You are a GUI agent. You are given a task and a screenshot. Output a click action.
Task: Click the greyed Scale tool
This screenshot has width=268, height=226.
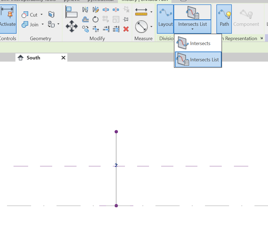(116, 19)
